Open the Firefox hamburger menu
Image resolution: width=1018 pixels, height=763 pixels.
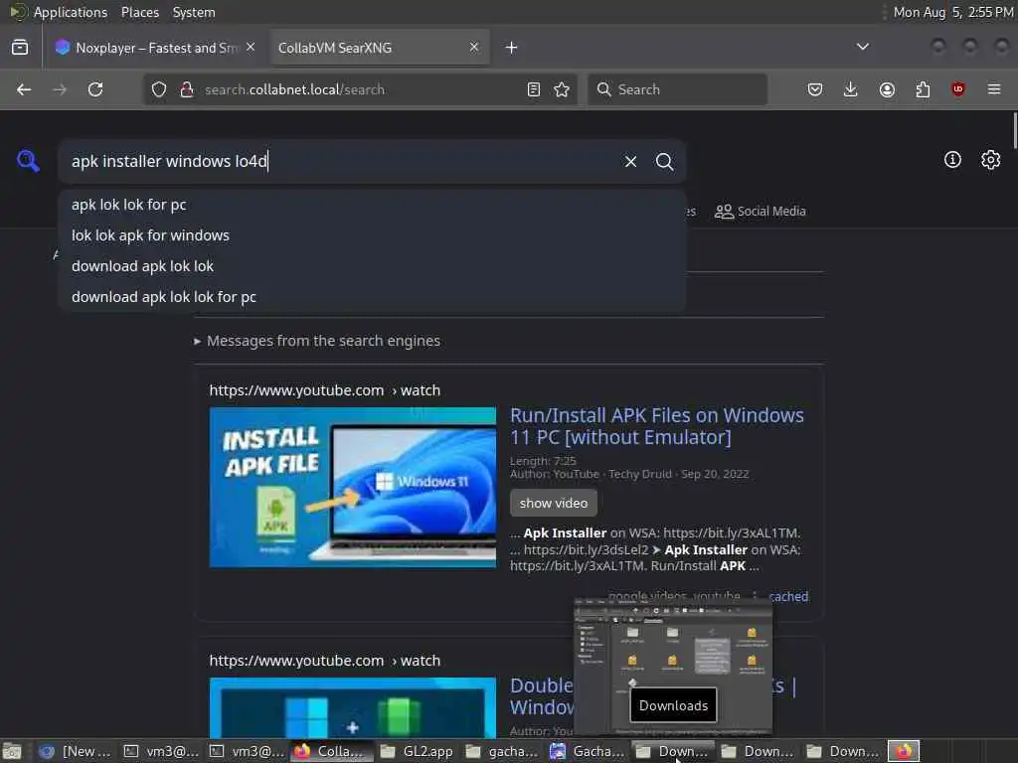coord(994,89)
